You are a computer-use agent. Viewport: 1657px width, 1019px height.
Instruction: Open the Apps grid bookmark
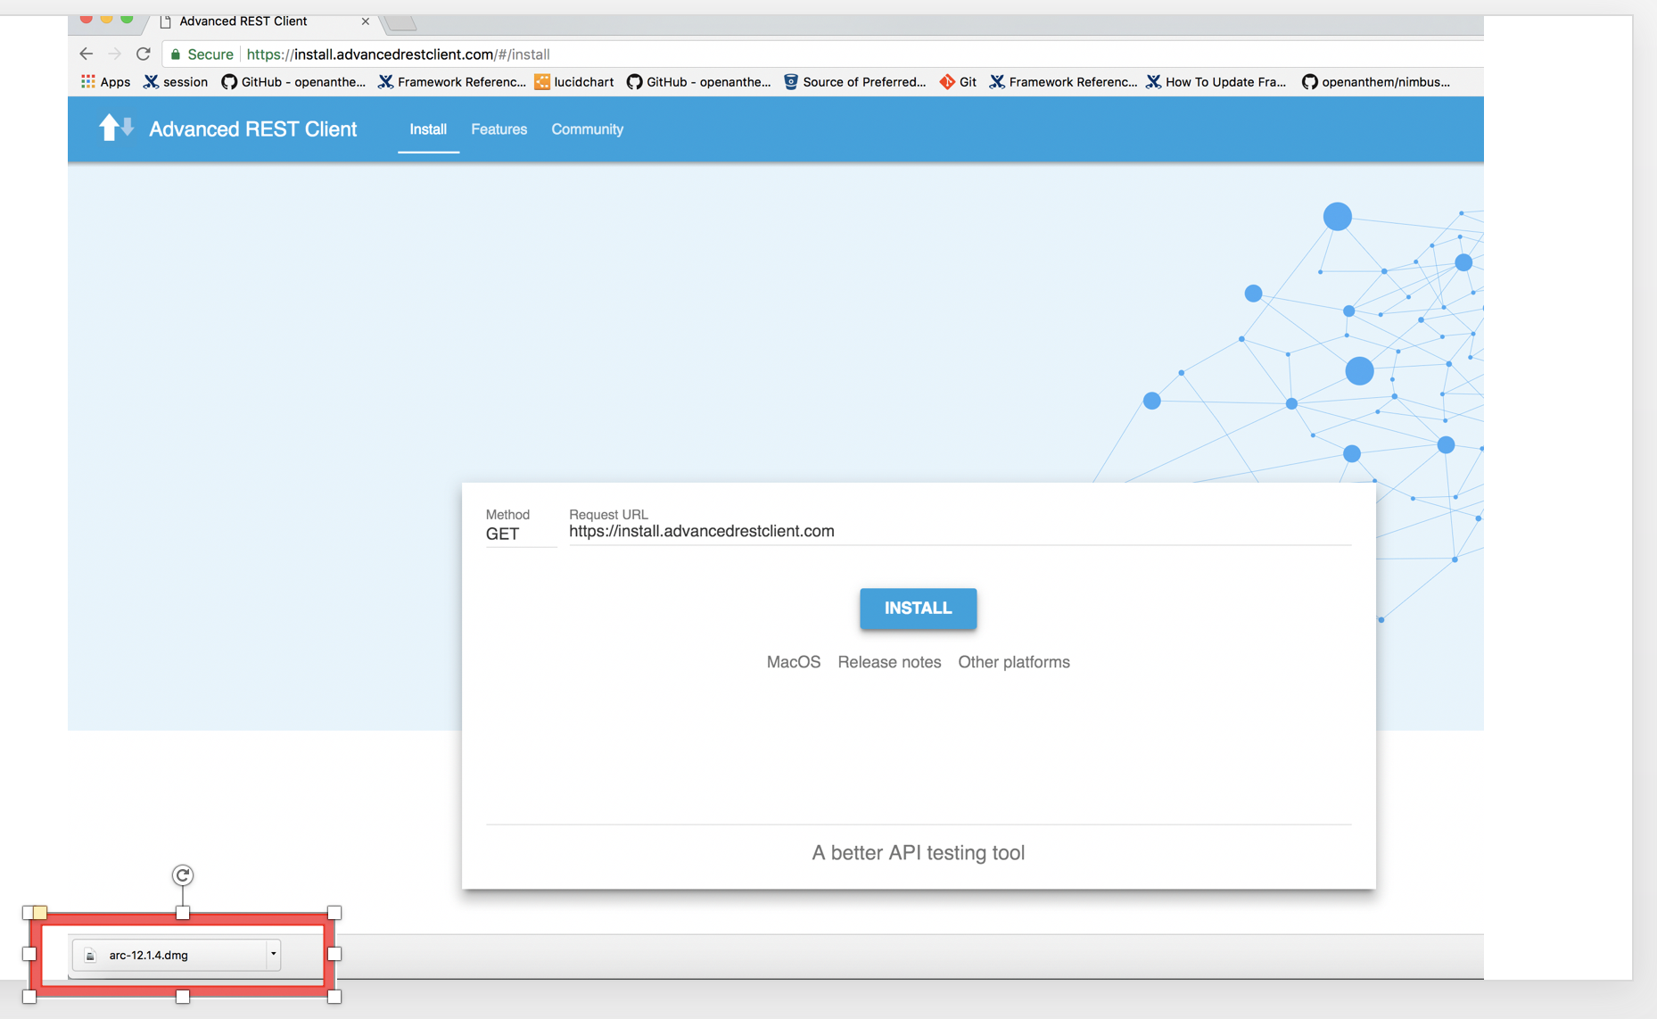(105, 82)
